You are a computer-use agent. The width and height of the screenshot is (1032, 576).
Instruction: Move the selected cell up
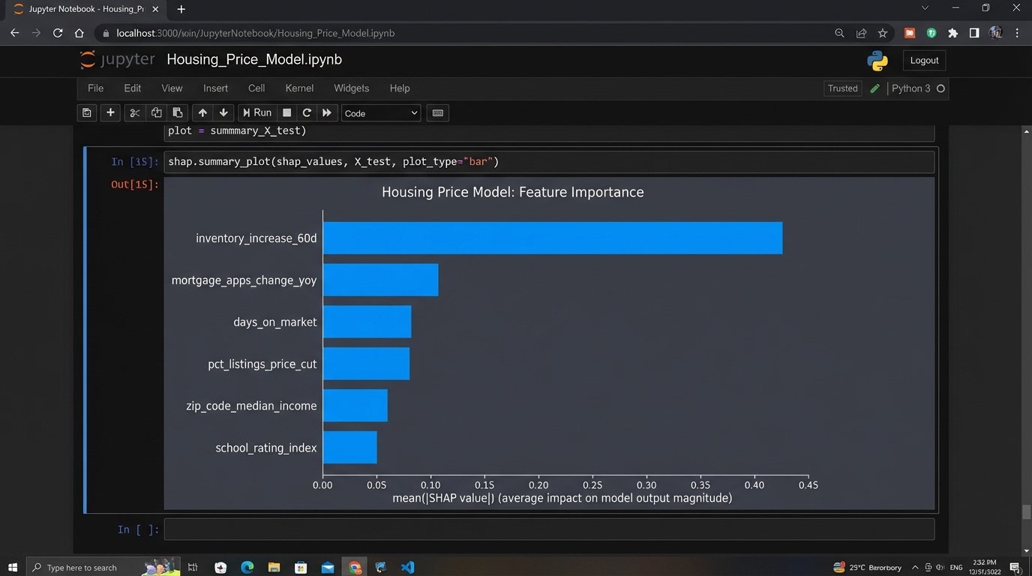tap(202, 112)
